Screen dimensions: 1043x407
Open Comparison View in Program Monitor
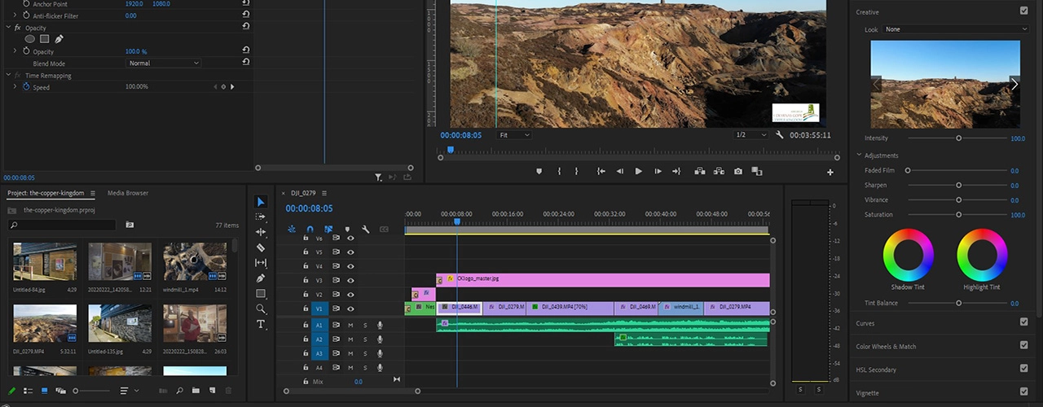pos(757,171)
